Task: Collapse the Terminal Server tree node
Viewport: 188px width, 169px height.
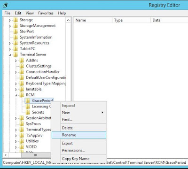Action: click(x=10, y=55)
